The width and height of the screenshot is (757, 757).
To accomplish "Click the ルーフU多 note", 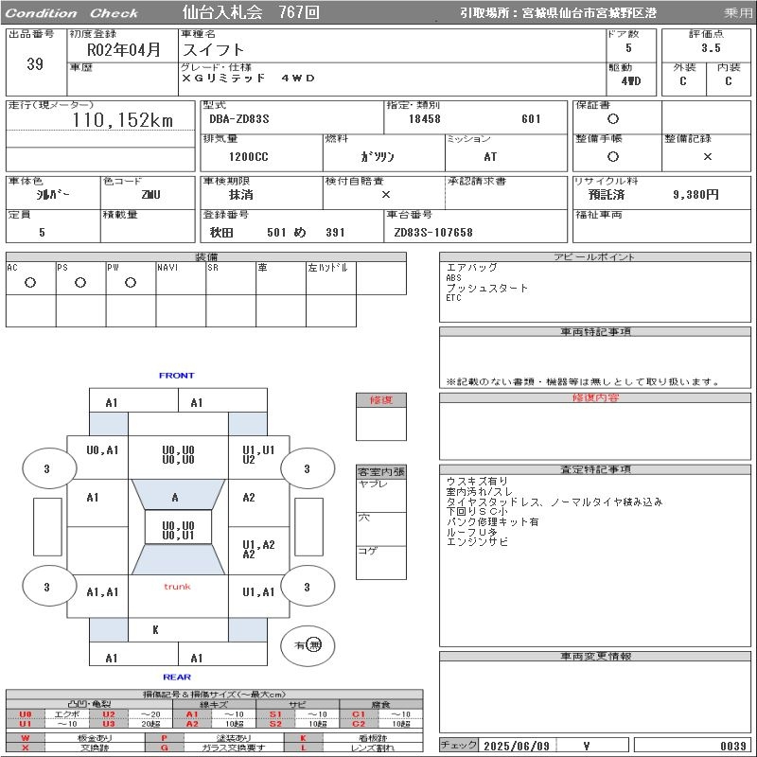I will 471,532.
